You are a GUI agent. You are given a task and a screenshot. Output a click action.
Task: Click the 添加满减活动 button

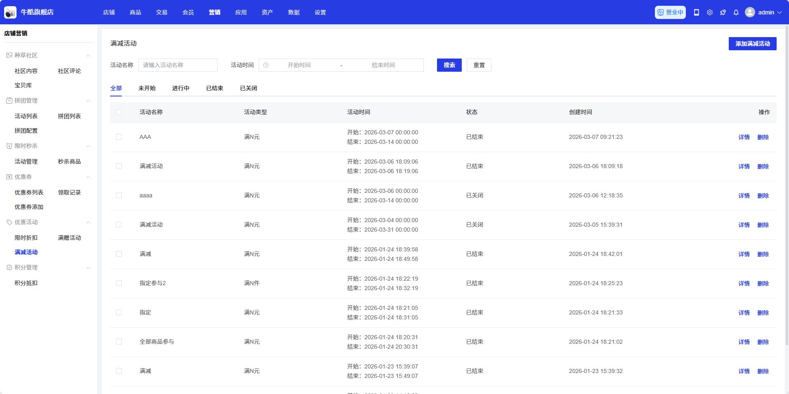(752, 44)
